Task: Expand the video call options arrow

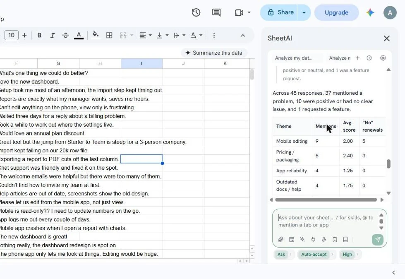Action: click(x=249, y=12)
